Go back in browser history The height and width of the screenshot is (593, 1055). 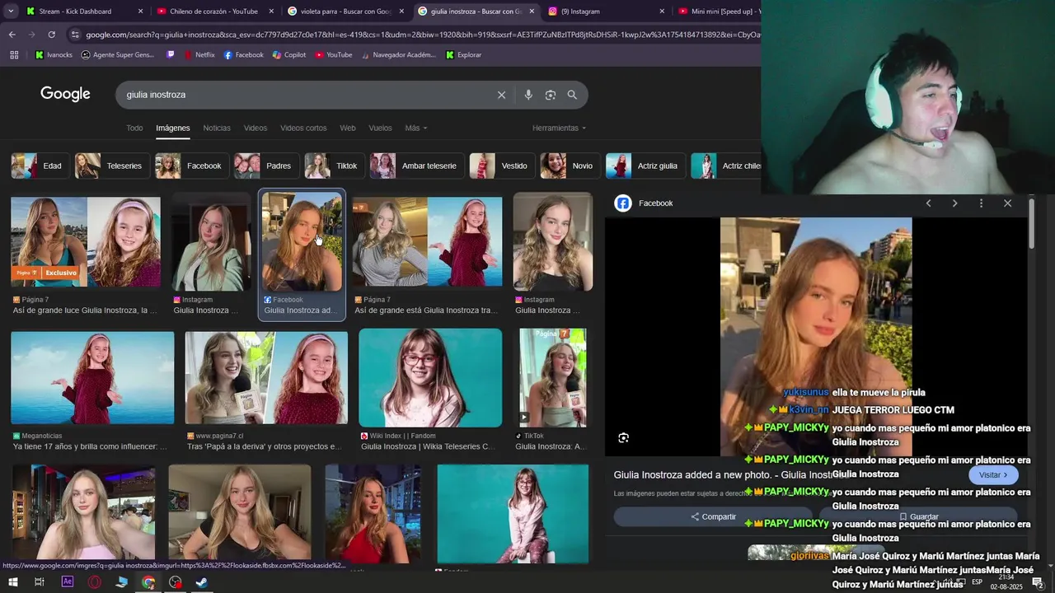click(x=12, y=35)
